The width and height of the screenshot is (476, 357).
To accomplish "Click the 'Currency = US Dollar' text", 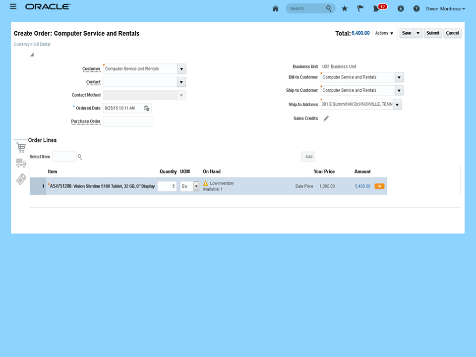I will click(32, 44).
